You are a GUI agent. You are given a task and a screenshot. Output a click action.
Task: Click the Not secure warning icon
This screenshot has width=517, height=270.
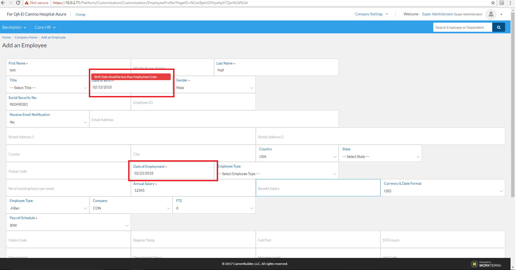tap(27, 3)
